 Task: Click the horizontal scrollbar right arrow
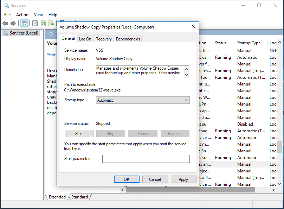pos(274,190)
